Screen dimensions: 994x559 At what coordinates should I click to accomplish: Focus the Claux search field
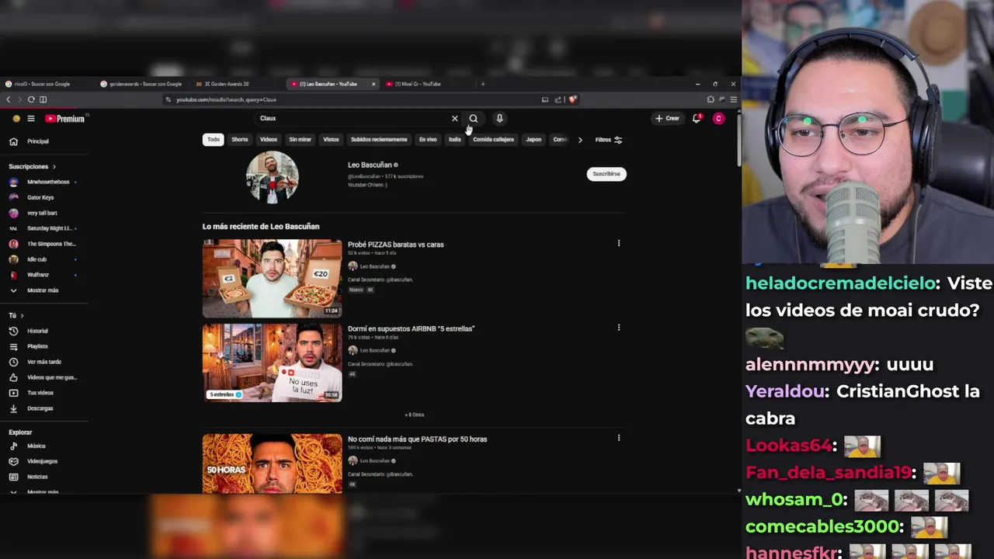pos(353,119)
